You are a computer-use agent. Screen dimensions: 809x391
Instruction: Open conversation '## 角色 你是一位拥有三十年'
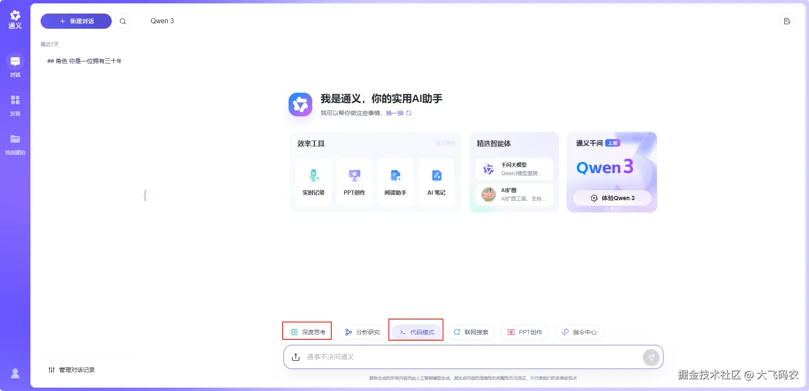tap(85, 61)
